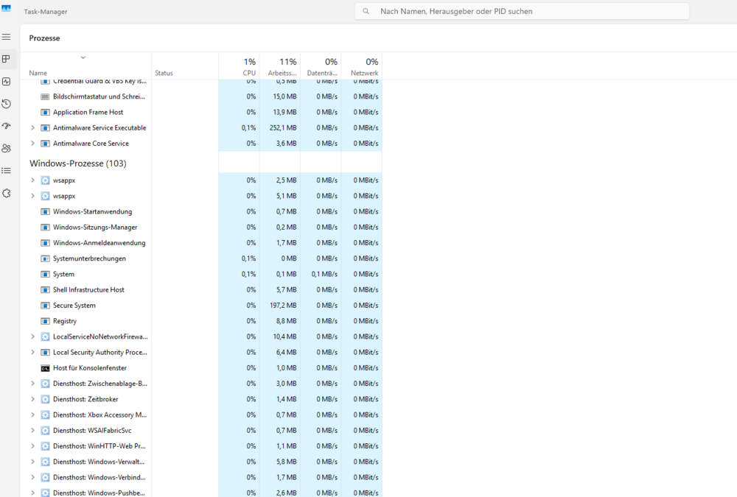Expand the first wsappx process
Screen dimensions: 737x497
32,180
